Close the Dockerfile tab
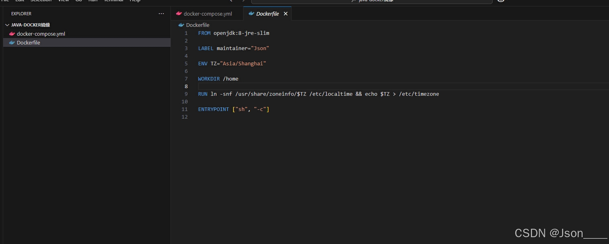 coord(285,13)
